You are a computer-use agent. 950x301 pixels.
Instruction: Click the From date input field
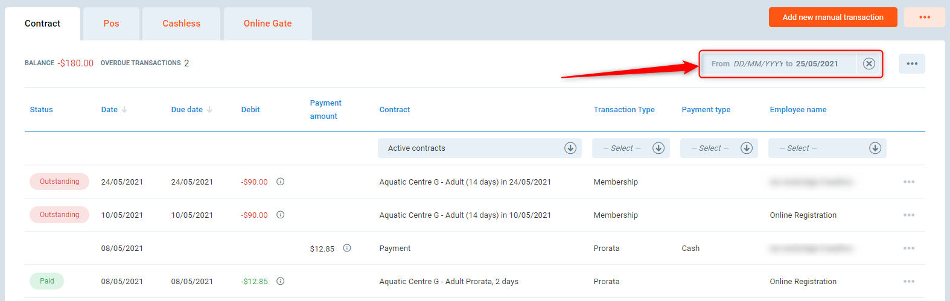757,64
